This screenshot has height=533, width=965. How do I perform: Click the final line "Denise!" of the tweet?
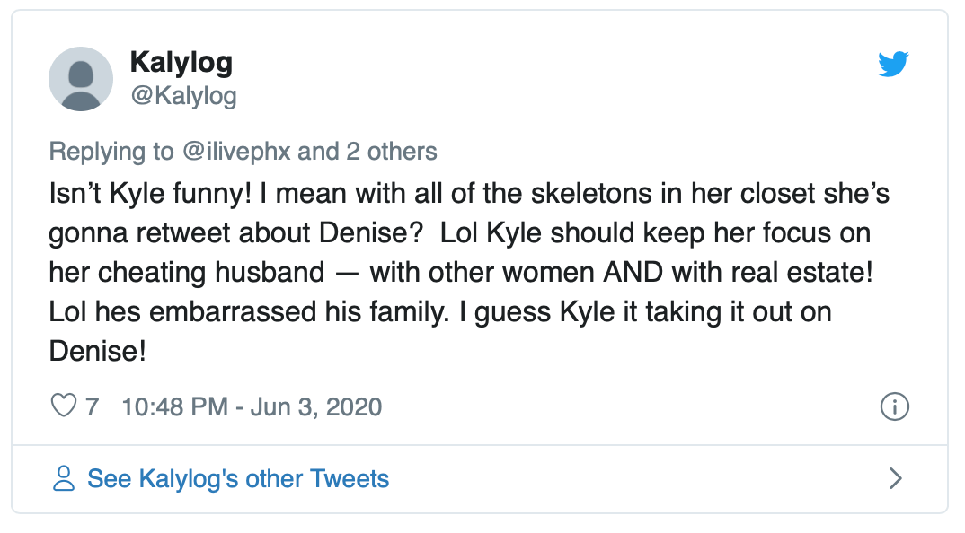pyautogui.click(x=97, y=351)
